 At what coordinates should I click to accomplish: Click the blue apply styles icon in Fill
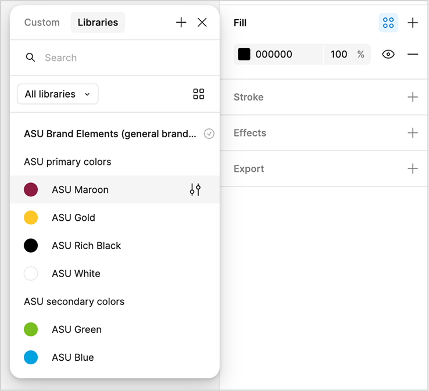click(x=388, y=23)
